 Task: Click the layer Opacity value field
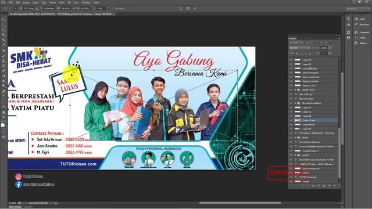[x=324, y=48]
